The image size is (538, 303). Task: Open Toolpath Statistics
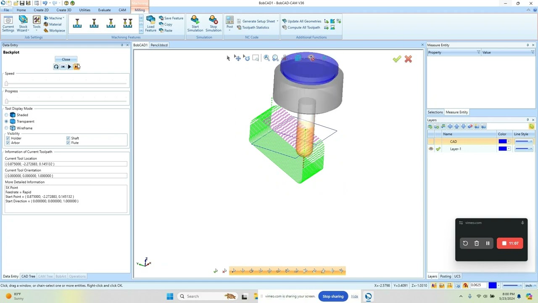point(253,27)
